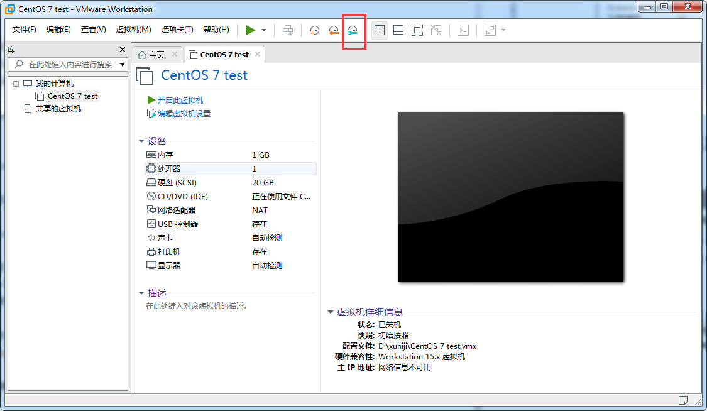Open the Snapshot Manager icon
Image resolution: width=707 pixels, height=411 pixels.
[x=353, y=30]
